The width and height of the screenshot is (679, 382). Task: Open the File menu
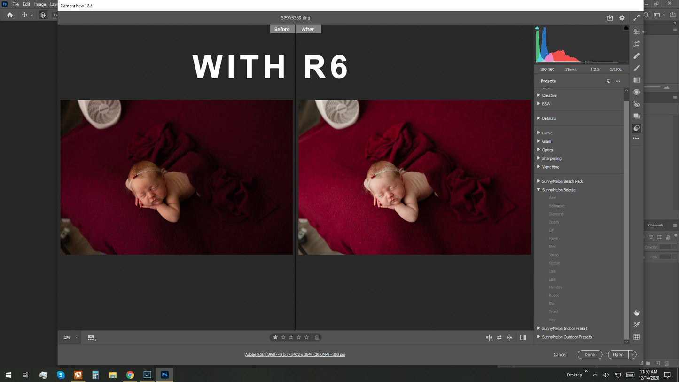pos(16,4)
